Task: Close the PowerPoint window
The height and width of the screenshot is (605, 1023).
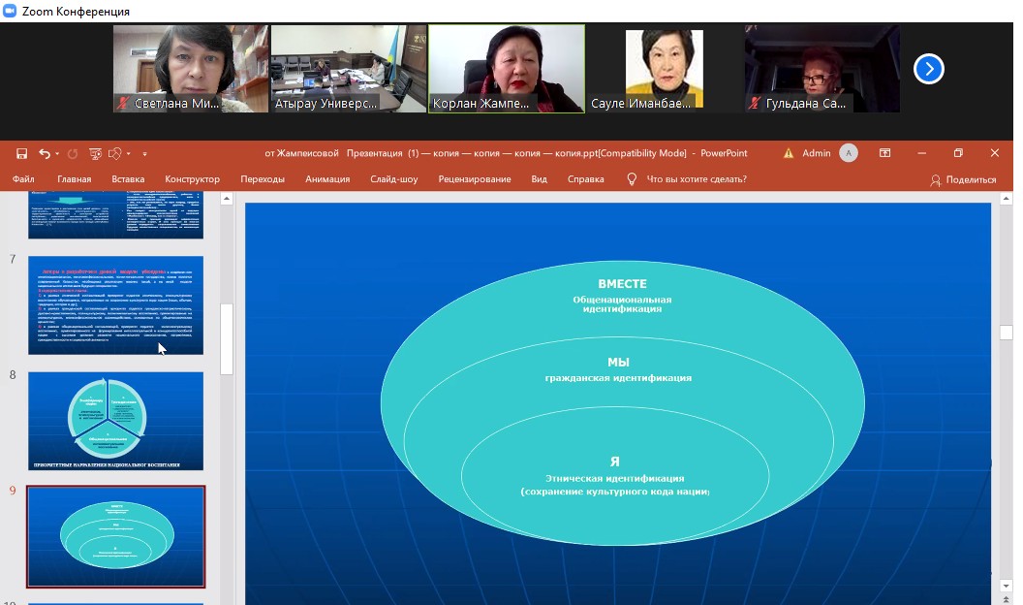Action: [994, 153]
